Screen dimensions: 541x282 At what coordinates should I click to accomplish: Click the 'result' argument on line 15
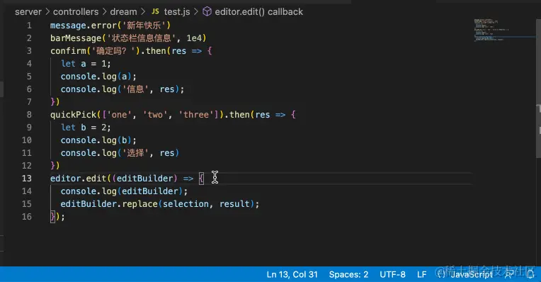[234, 204]
